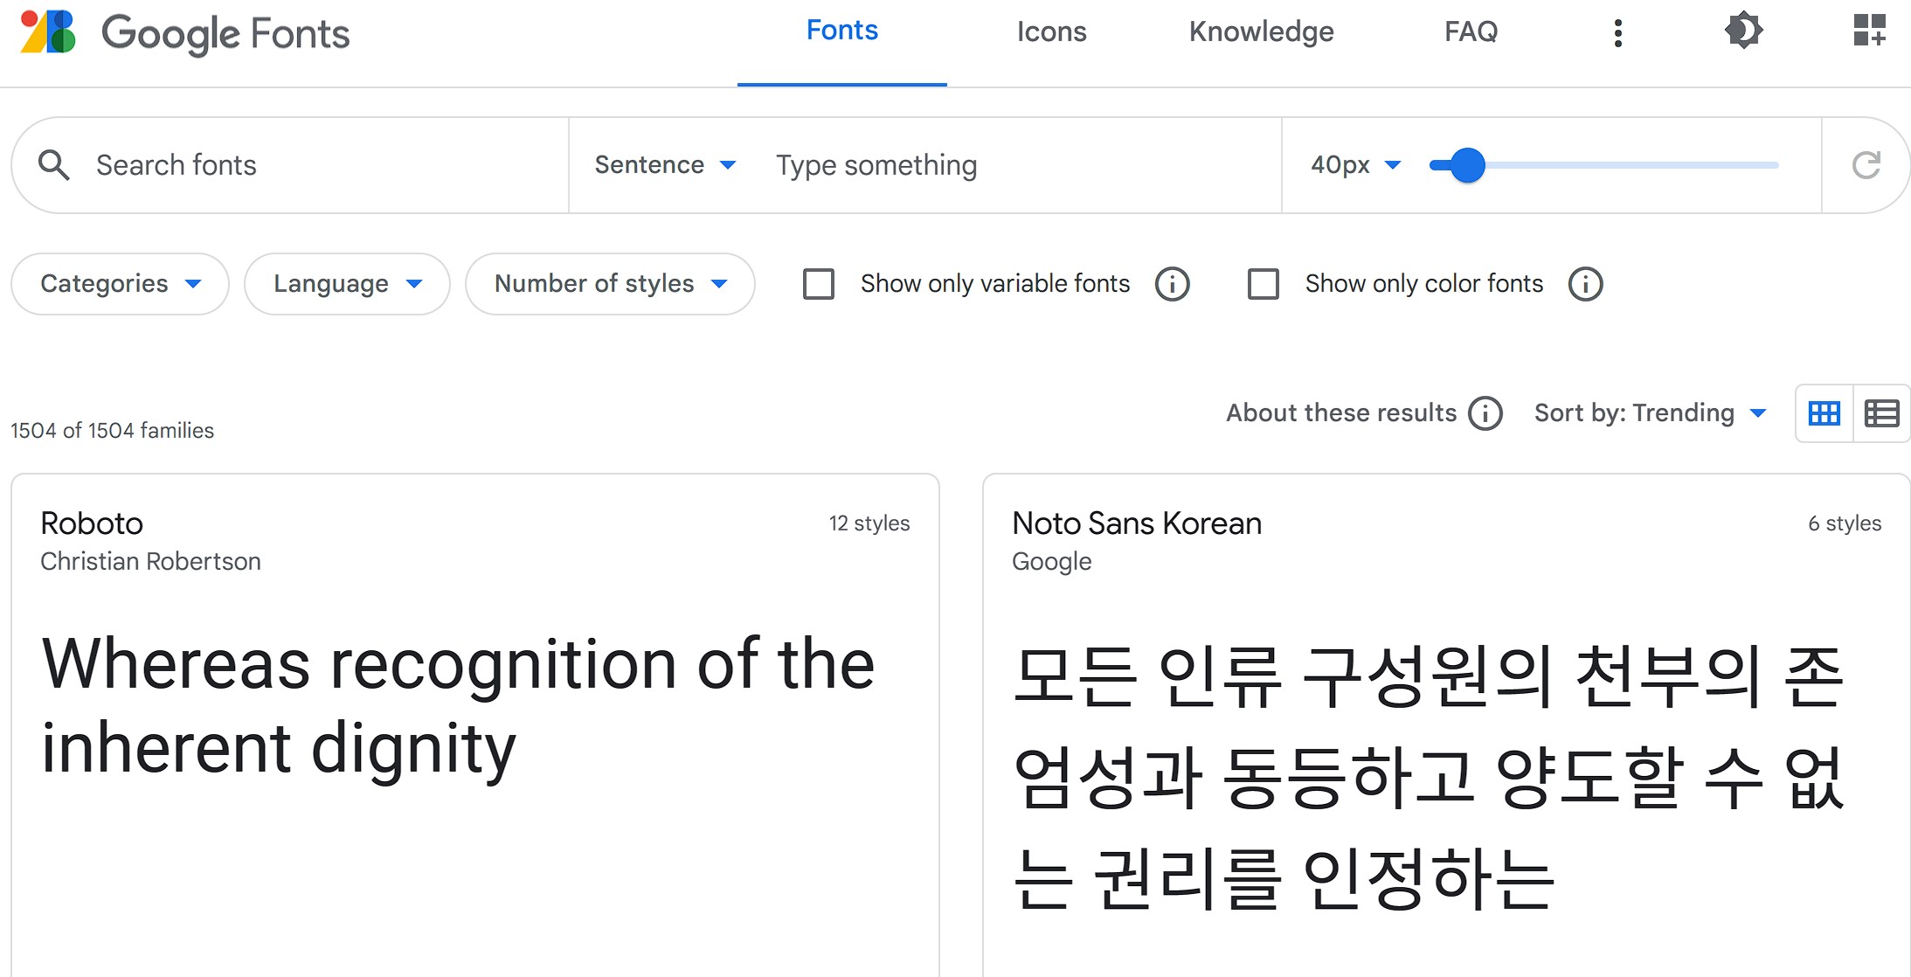
Task: Click the variable fonts info icon
Action: click(1173, 283)
